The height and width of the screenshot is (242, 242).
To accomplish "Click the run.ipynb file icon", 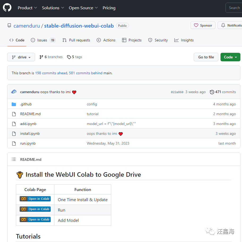I will coord(14,144).
